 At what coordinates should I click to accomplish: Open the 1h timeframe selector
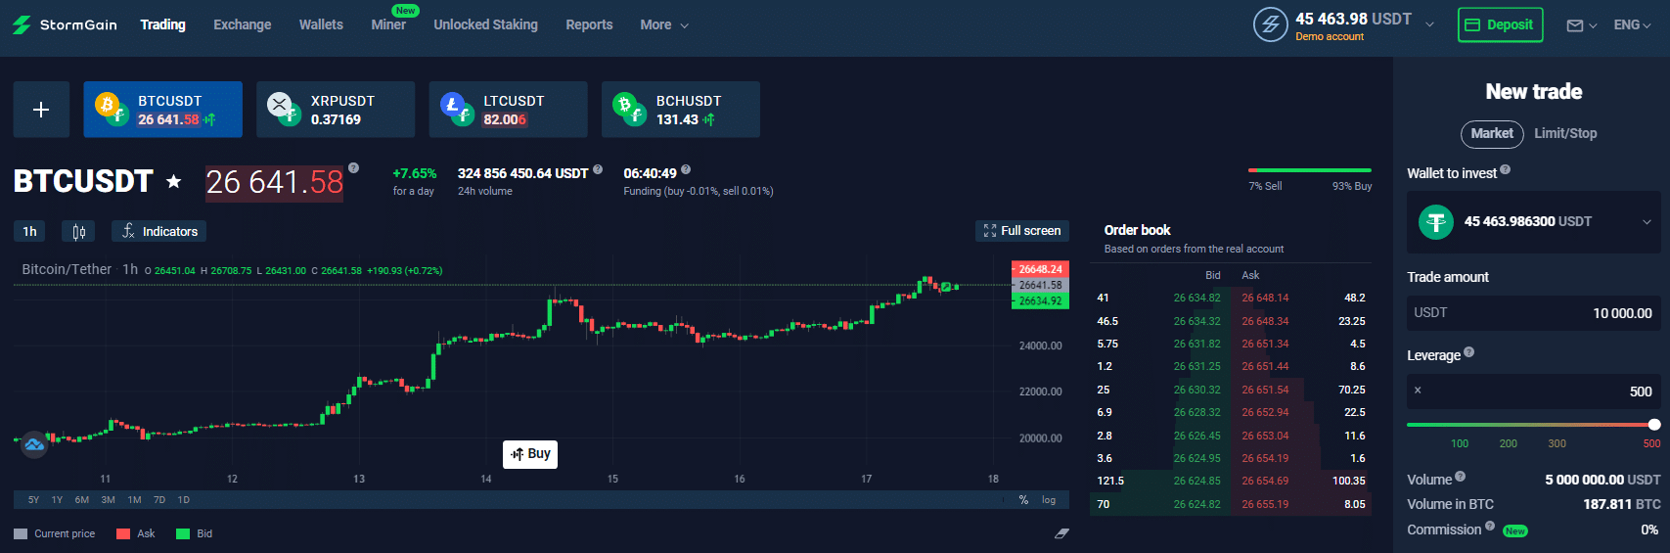click(x=29, y=231)
